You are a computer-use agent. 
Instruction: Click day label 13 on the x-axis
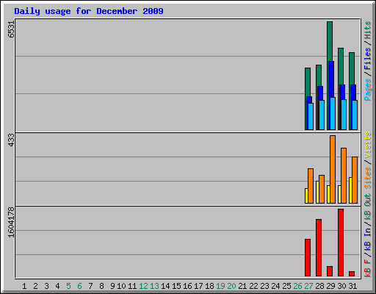[x=154, y=286]
